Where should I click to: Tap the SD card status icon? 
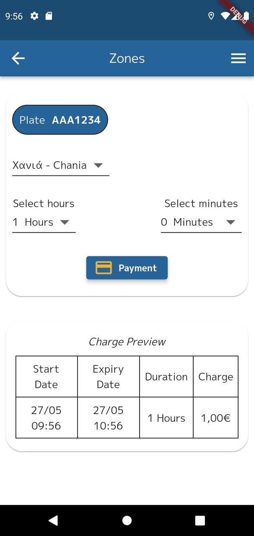click(49, 16)
